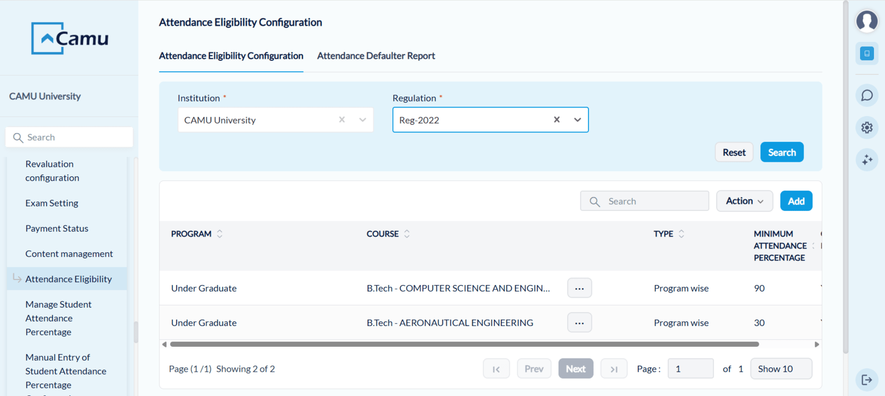885x396 pixels.
Task: Go to last page button
Action: (614, 369)
